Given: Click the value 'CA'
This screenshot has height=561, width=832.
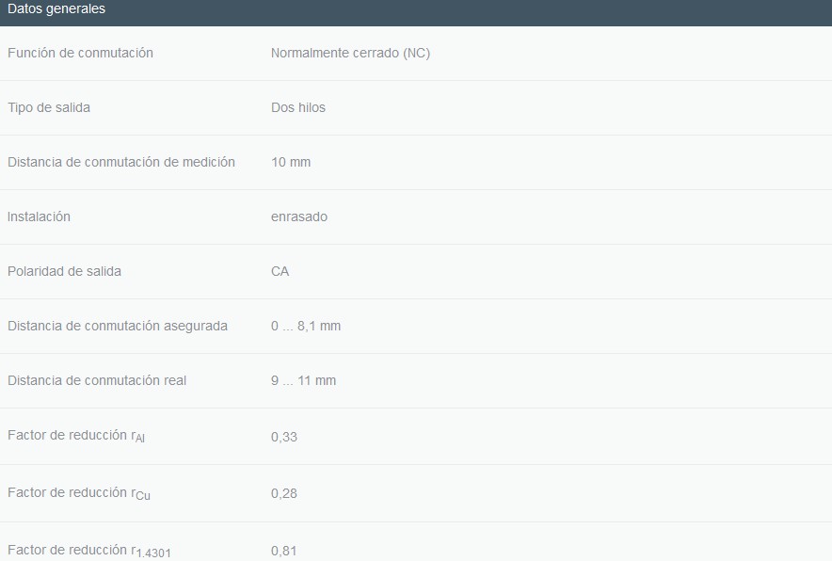Looking at the screenshot, I should [x=280, y=272].
